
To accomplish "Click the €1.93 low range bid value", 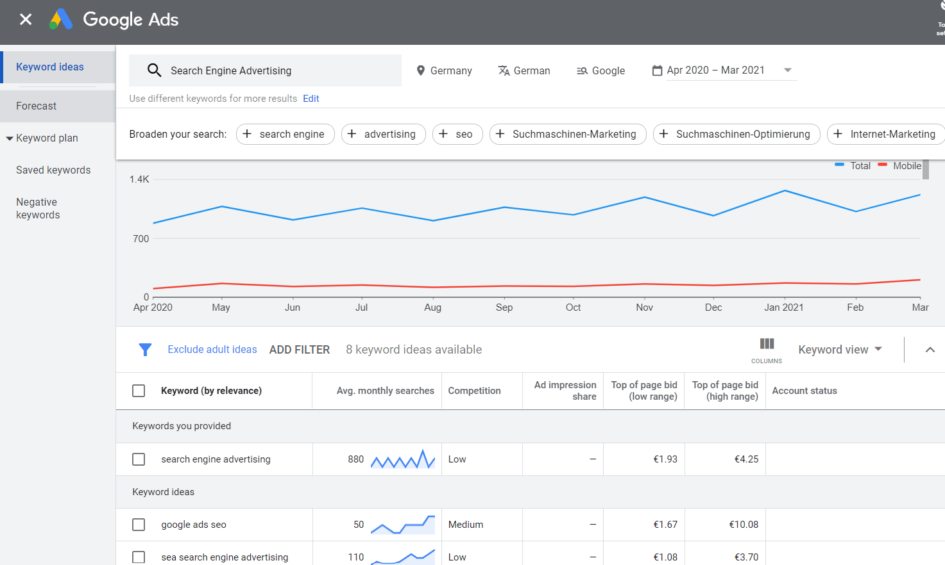I will (x=665, y=459).
